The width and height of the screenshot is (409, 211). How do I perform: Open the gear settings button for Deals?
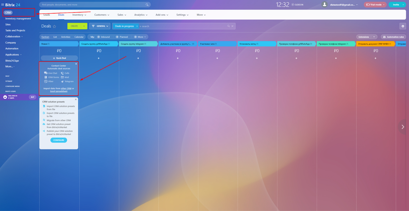[403, 26]
